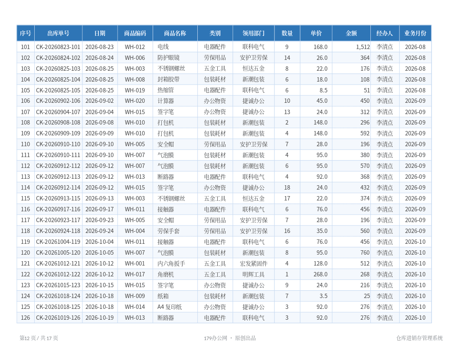458x354 pixels.
Task: Select the 商品名称 header cell
Action: click(x=175, y=33)
